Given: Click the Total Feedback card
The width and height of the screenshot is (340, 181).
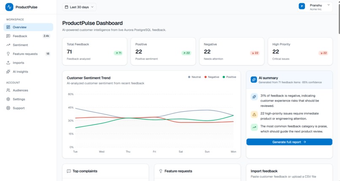Looking at the screenshot, I should 95,51.
